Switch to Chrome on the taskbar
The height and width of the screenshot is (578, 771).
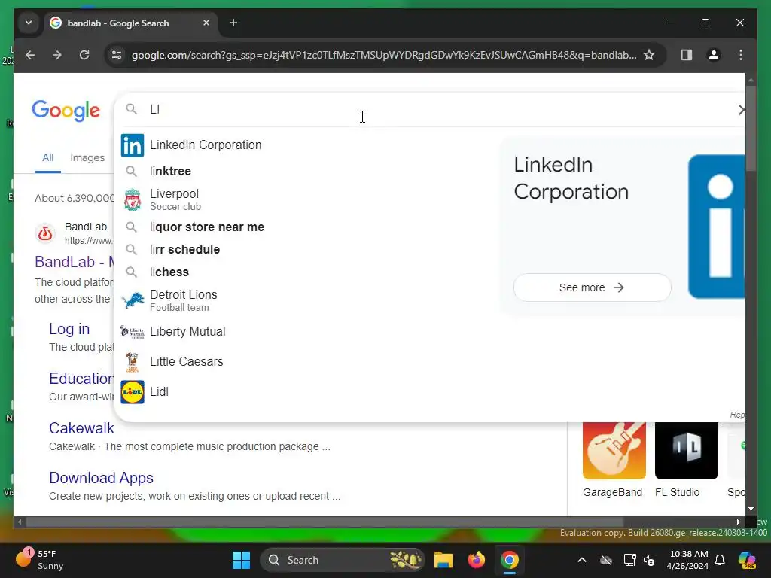click(x=510, y=560)
